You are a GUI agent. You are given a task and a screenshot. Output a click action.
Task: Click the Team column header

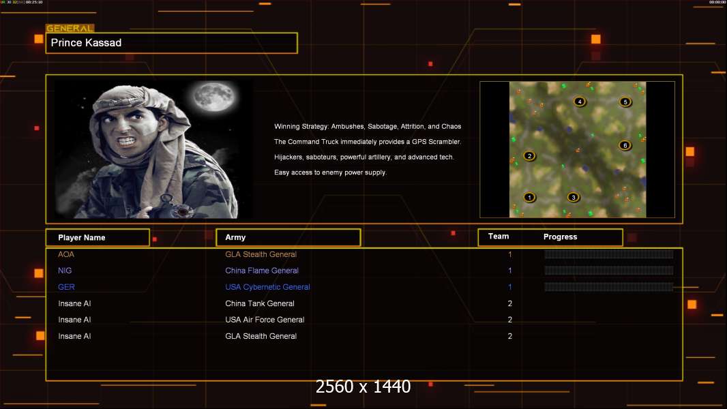[499, 237]
